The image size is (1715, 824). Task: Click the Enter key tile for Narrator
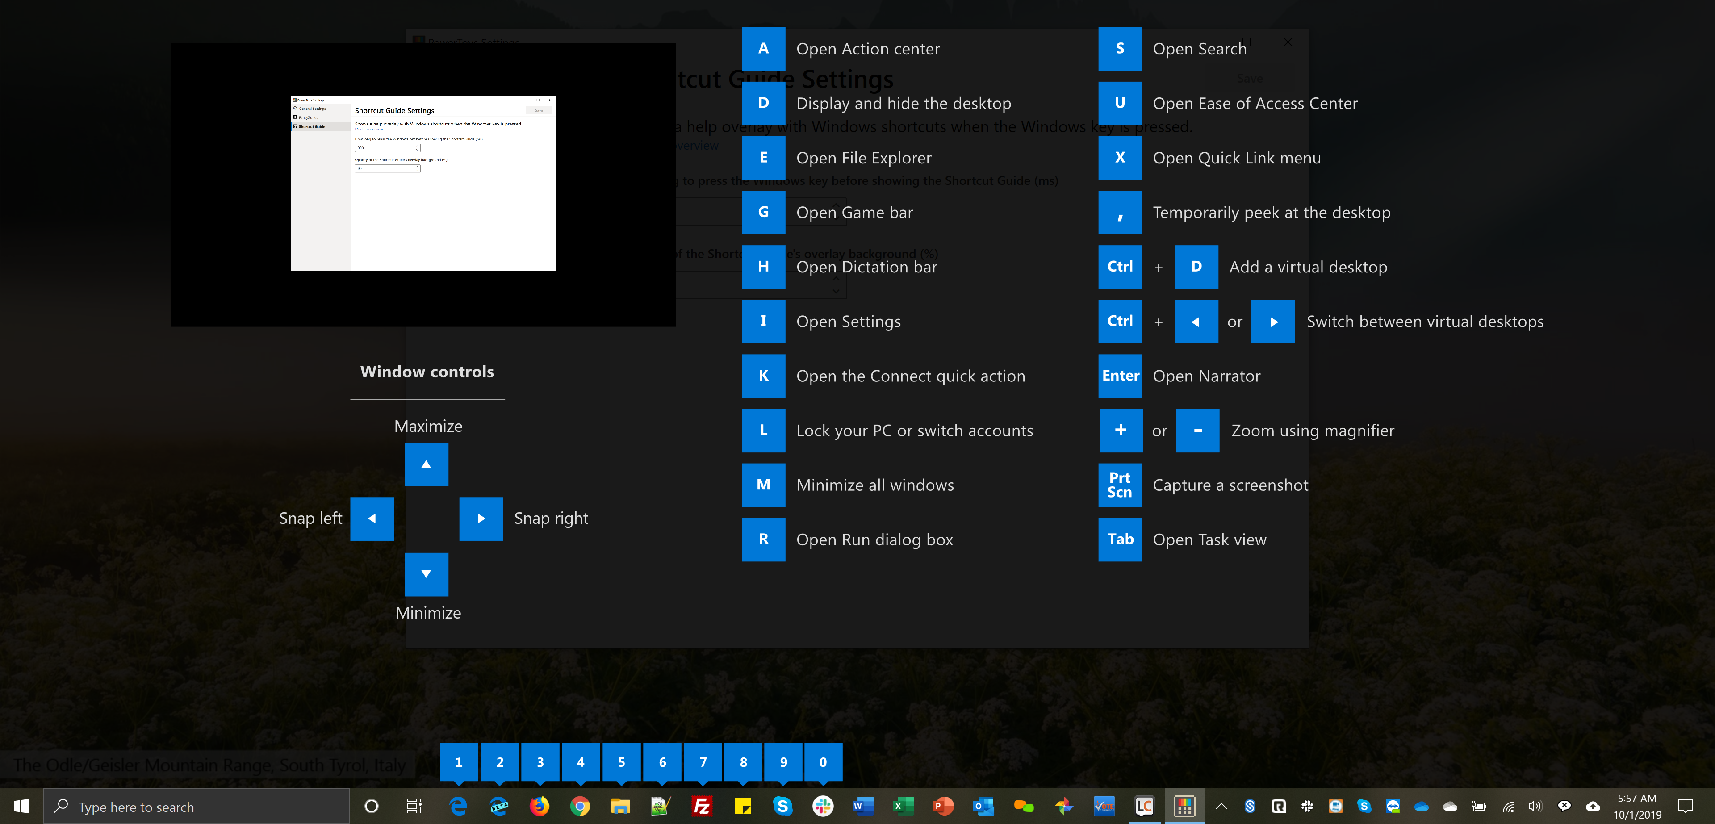point(1120,376)
